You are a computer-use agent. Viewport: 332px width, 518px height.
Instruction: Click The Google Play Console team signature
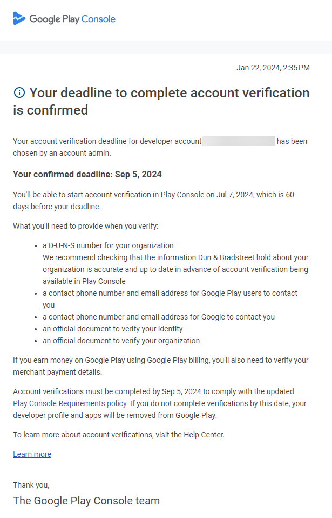click(86, 501)
